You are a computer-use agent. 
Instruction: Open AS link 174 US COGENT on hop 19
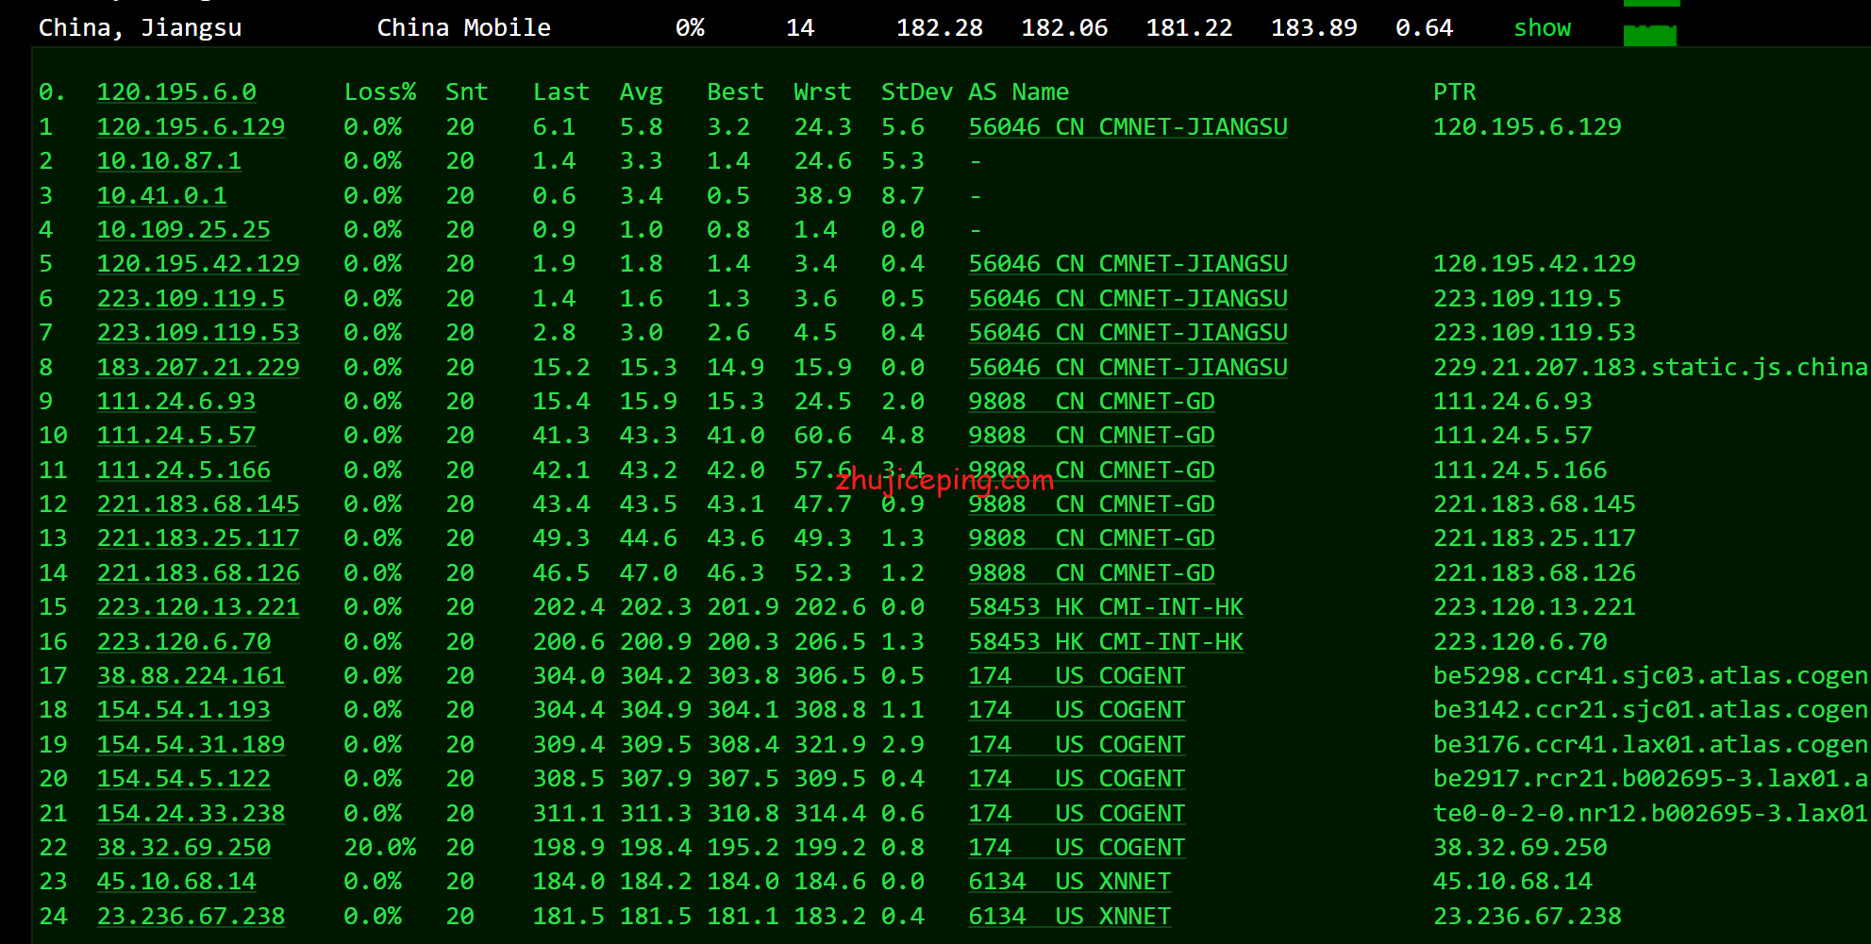point(1077,745)
